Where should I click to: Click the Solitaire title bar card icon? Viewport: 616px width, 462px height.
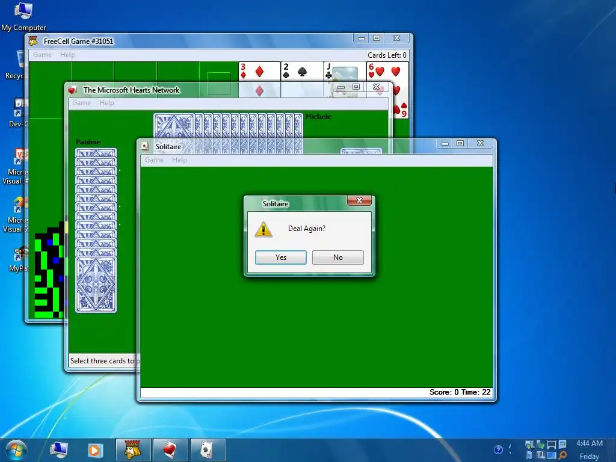(145, 147)
